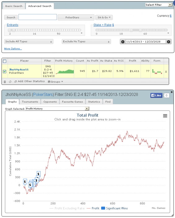Click the Facebook Like button
The height and width of the screenshot is (218, 175).
[156, 95]
